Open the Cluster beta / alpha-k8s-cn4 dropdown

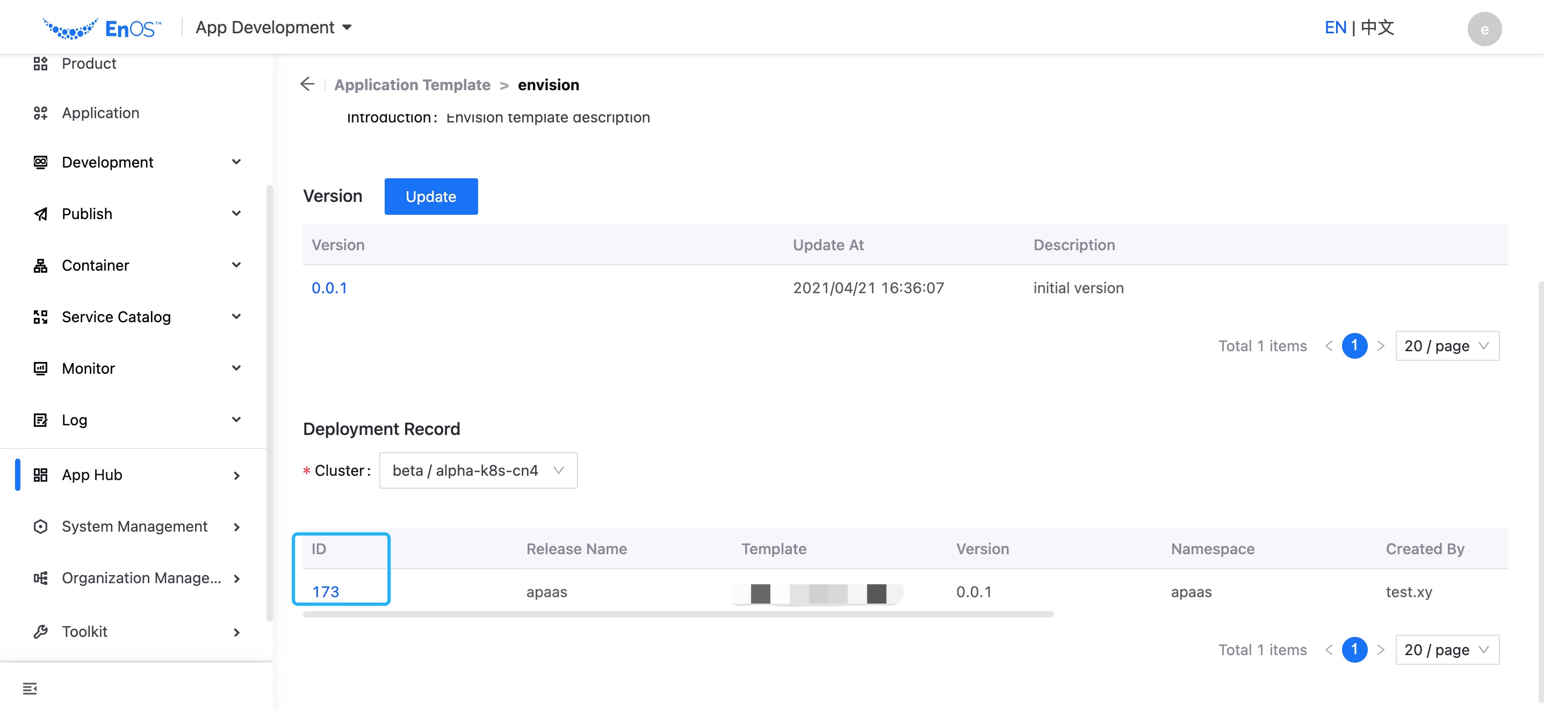coord(478,470)
